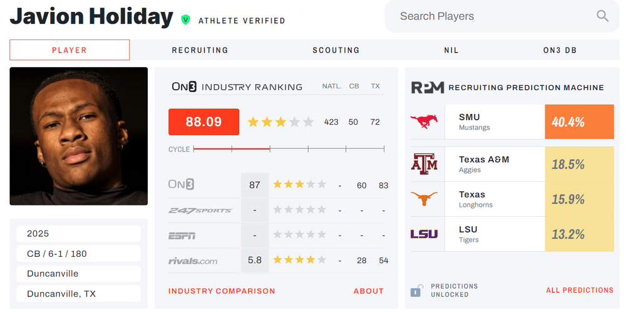This screenshot has width=626, height=312.
Task: Open the Industry Comparison link
Action: [222, 291]
